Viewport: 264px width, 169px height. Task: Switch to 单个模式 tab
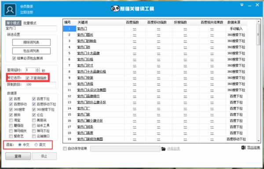[14, 23]
